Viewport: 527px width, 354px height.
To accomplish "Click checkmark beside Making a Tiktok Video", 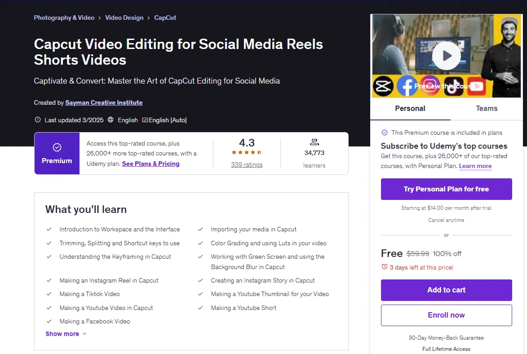I will point(49,294).
